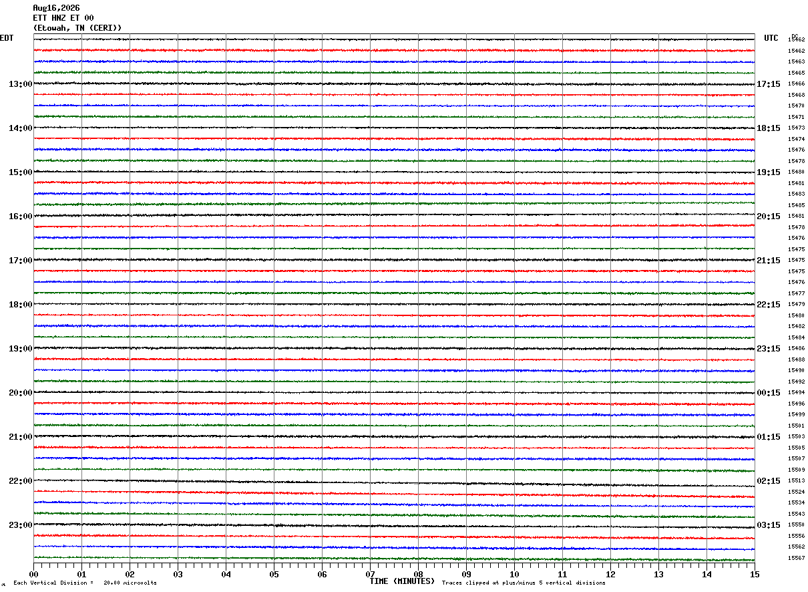
Task: Click the Etowah, TN (CERI) location text
Action: pos(77,28)
